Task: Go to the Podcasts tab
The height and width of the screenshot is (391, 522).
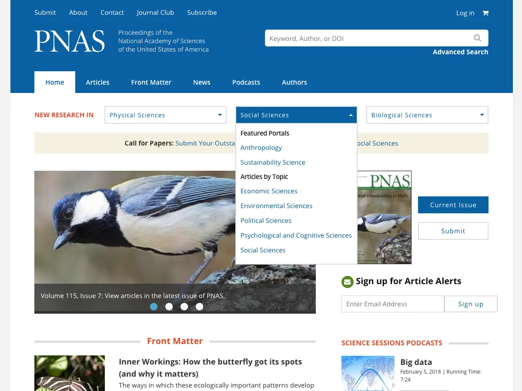Action: [246, 83]
